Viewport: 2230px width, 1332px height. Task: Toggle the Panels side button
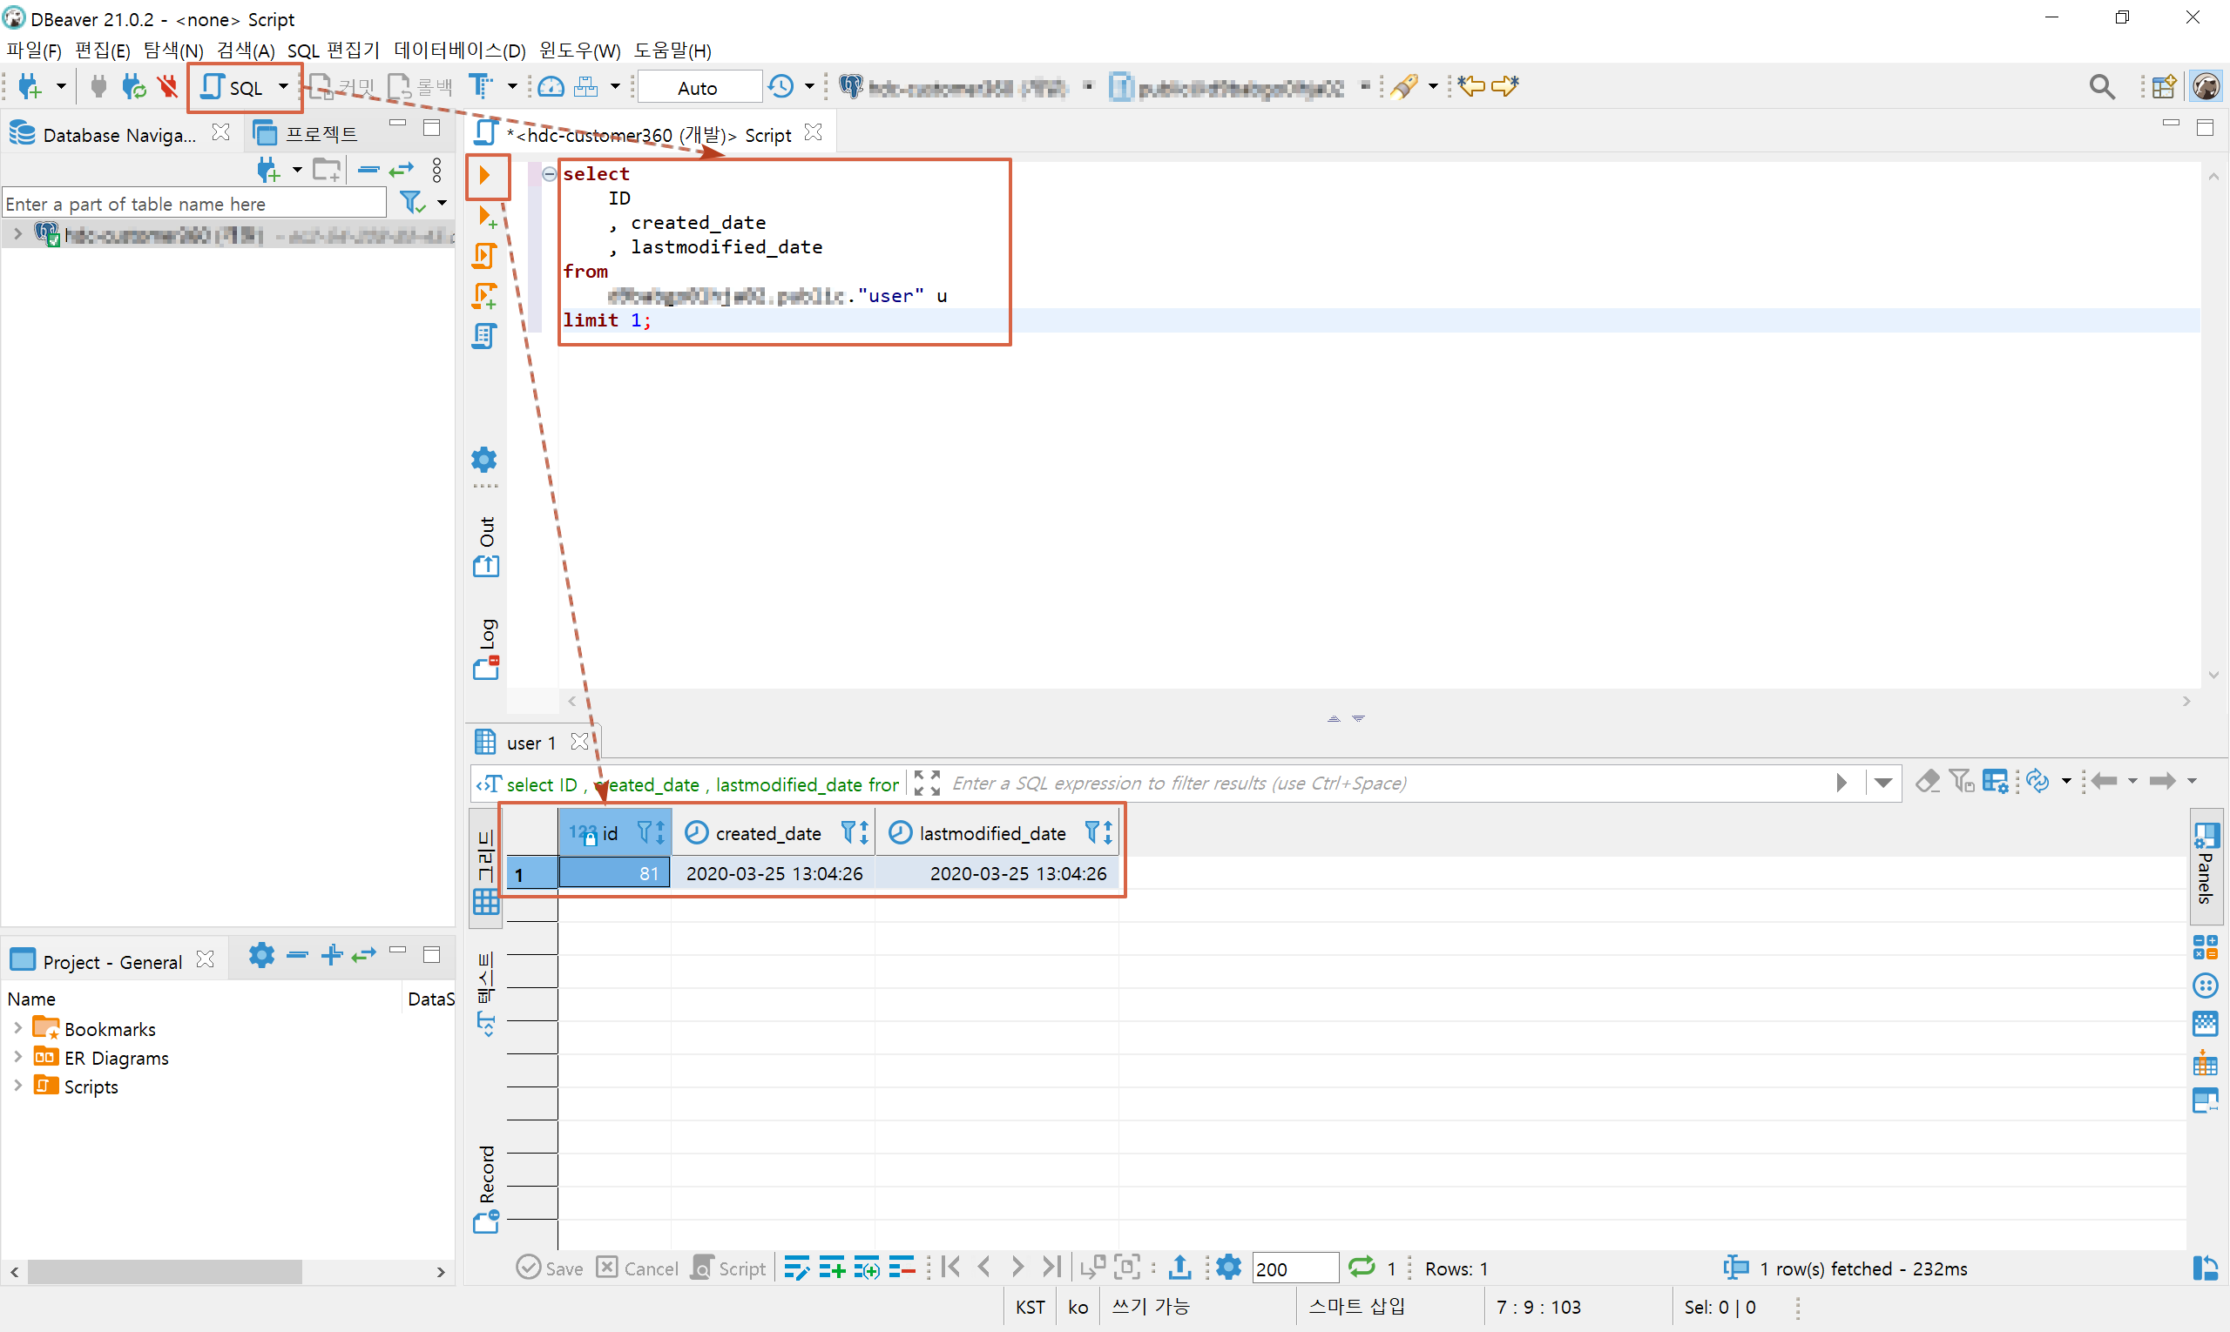point(2206,864)
